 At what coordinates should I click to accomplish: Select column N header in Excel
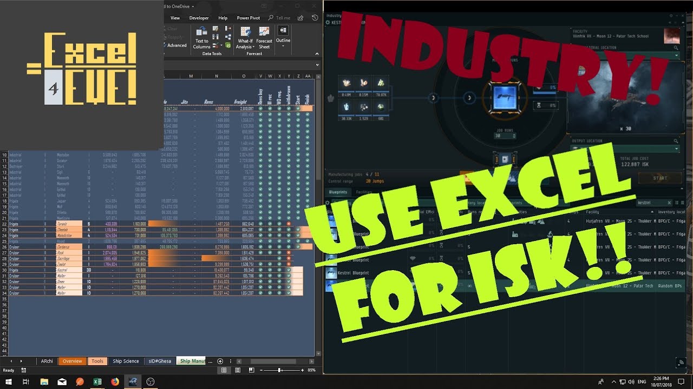tap(217, 76)
